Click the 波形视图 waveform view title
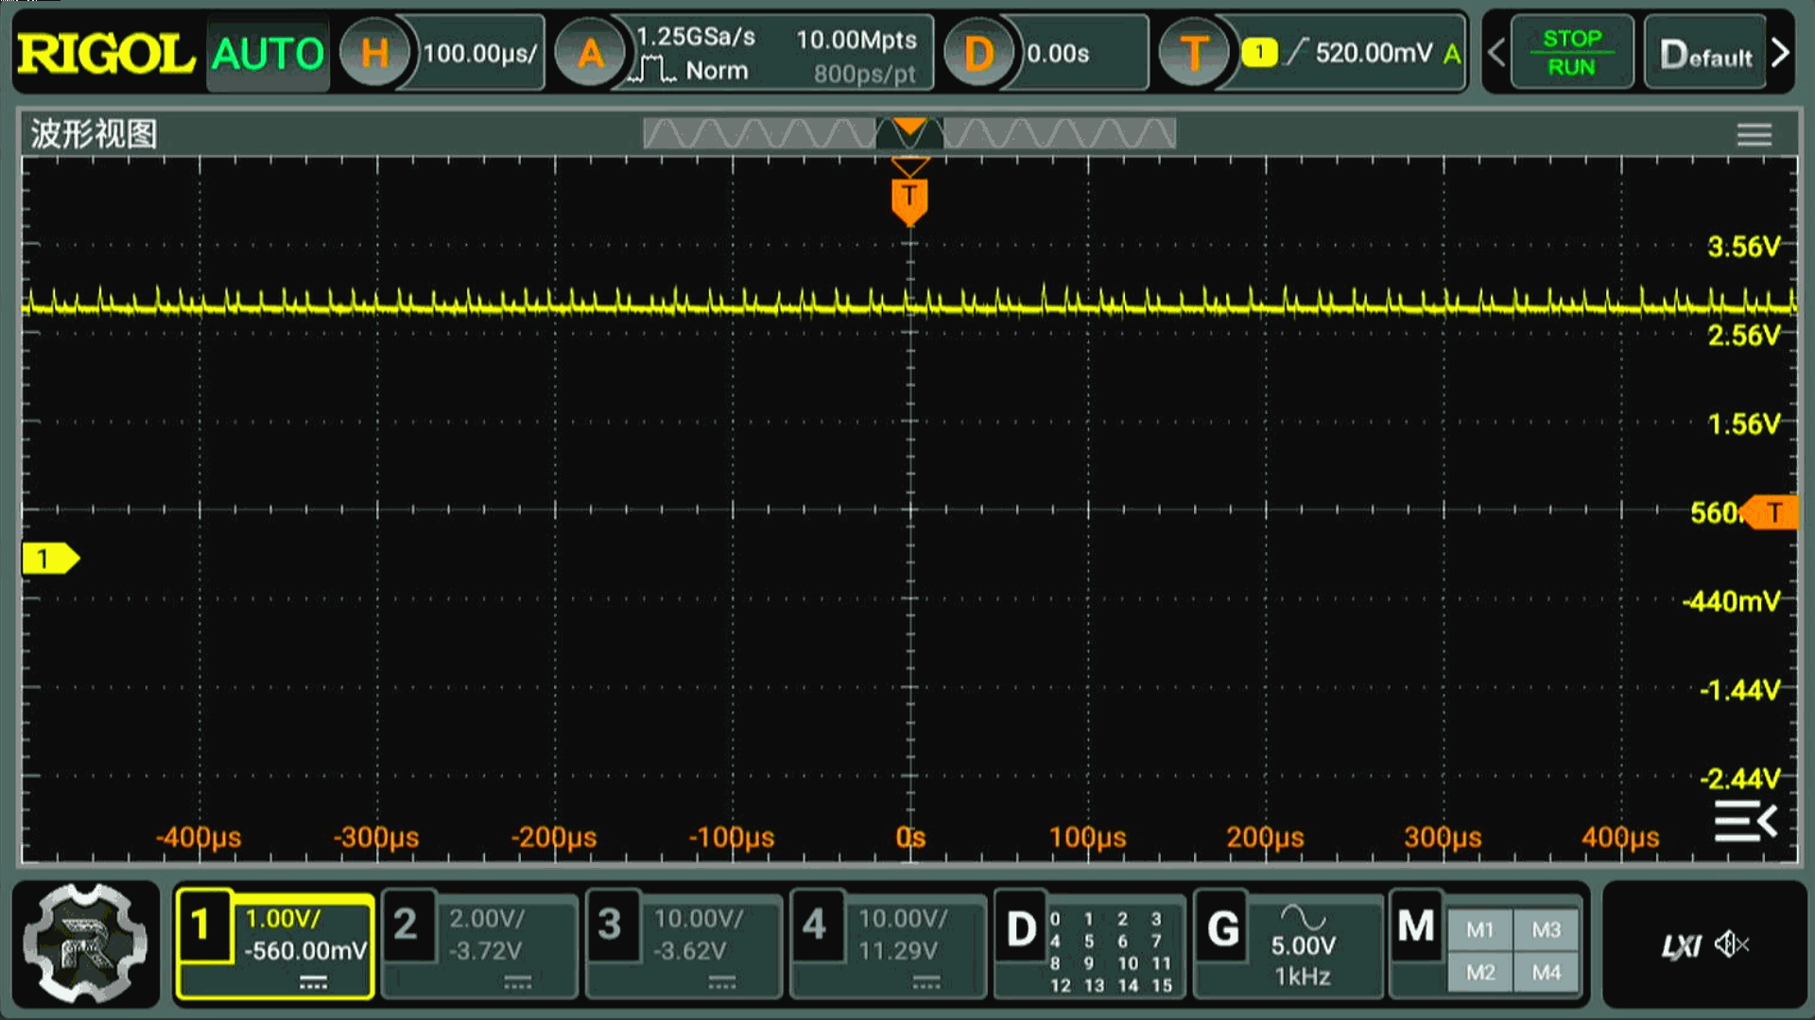 pos(94,134)
